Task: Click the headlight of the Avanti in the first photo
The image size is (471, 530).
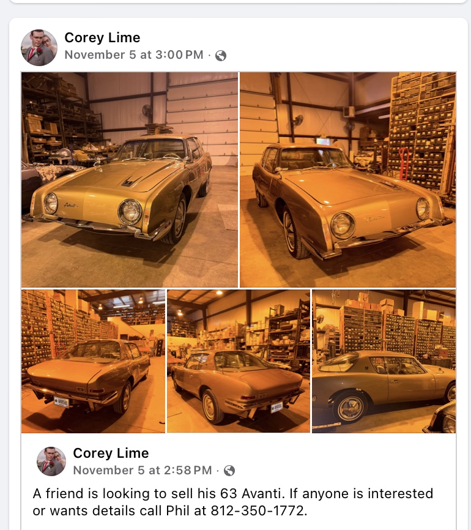Action: point(130,212)
